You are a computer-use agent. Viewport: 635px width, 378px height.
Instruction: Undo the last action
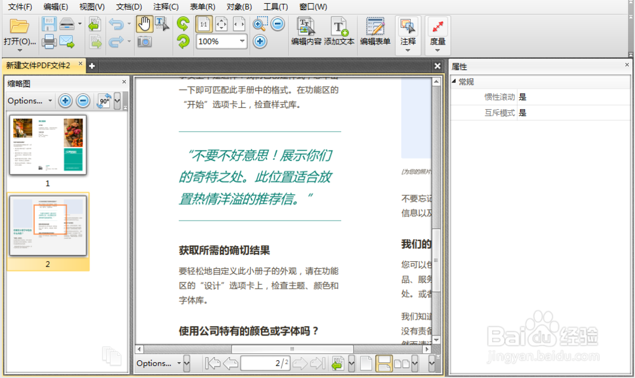(x=116, y=24)
